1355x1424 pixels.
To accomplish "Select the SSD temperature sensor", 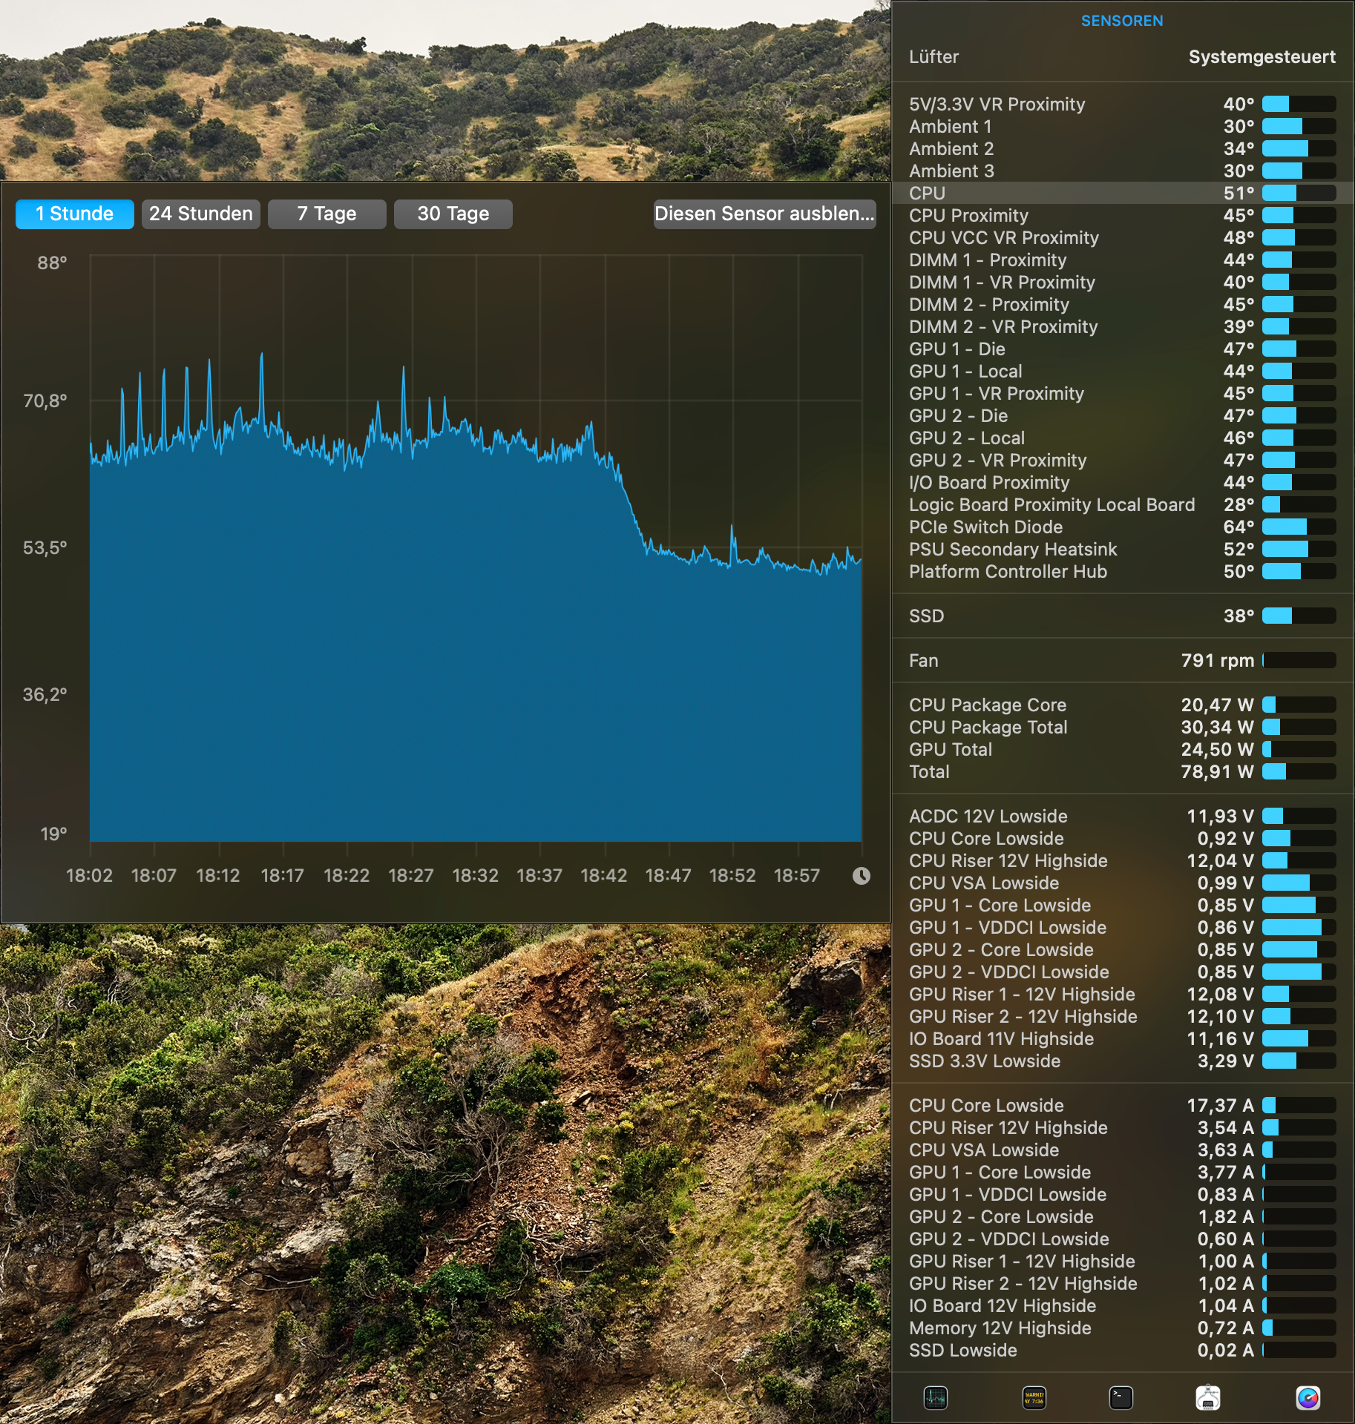I will click(1076, 616).
